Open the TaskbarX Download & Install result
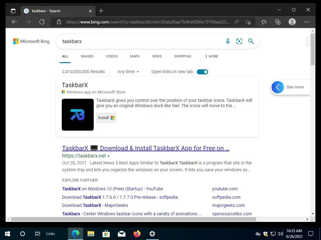Viewport: 321px width, 240px height. [145, 148]
